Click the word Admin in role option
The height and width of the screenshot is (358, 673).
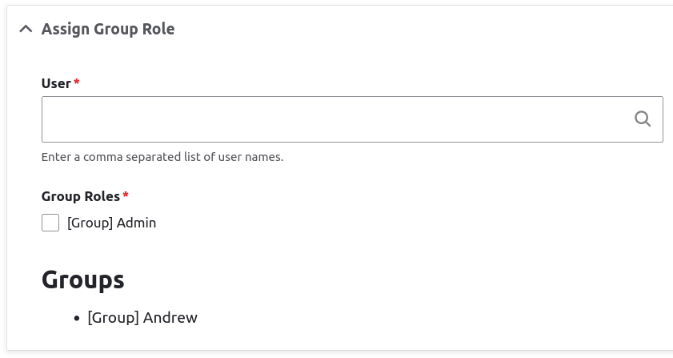(136, 223)
